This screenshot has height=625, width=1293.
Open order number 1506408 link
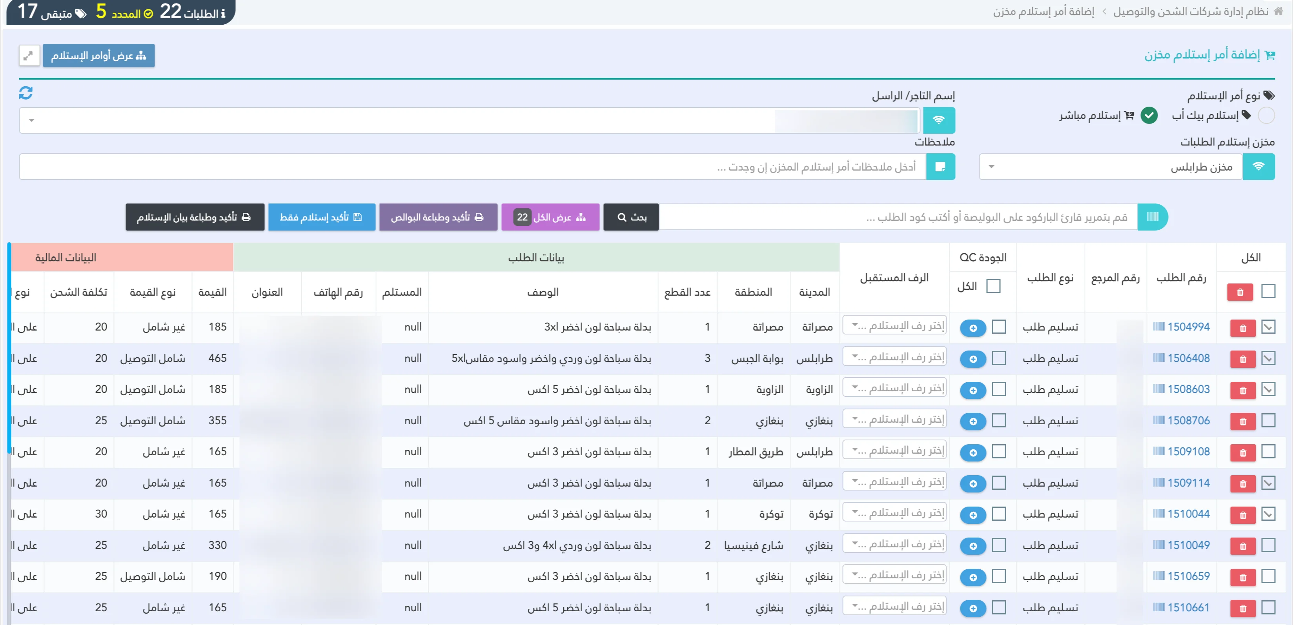click(1188, 358)
